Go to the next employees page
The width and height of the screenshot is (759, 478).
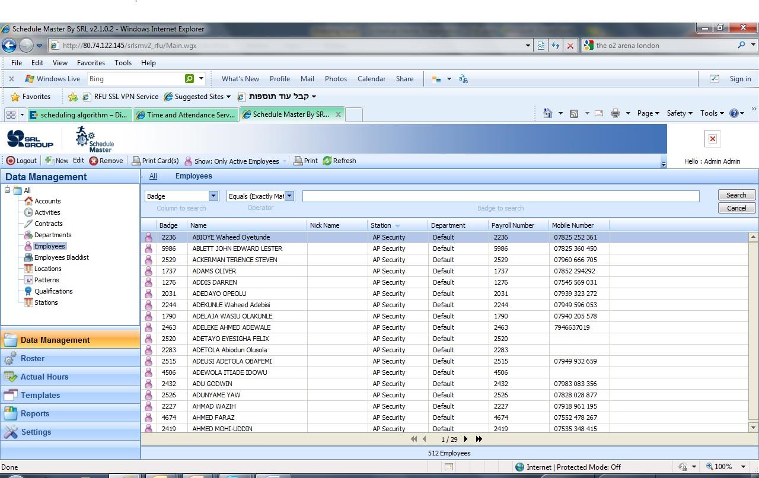click(466, 439)
